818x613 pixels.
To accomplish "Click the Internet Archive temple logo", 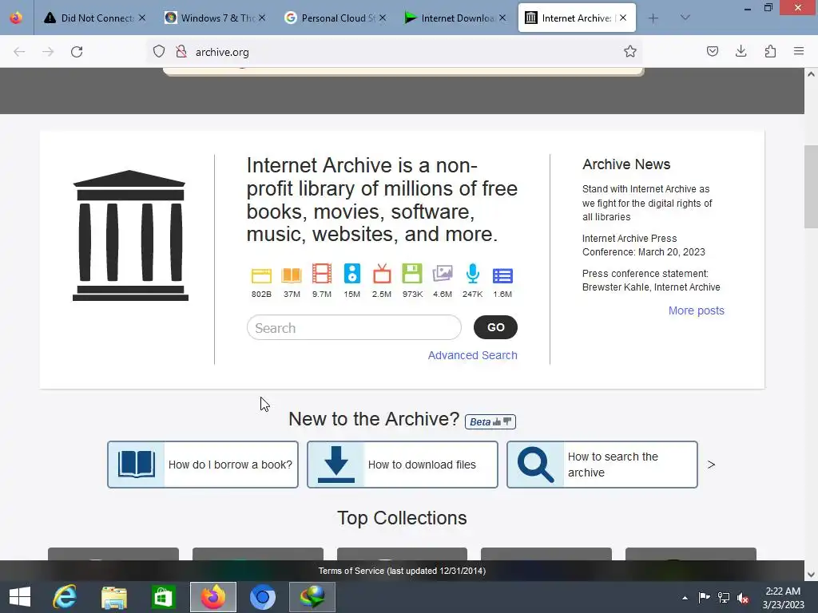I will [x=130, y=235].
